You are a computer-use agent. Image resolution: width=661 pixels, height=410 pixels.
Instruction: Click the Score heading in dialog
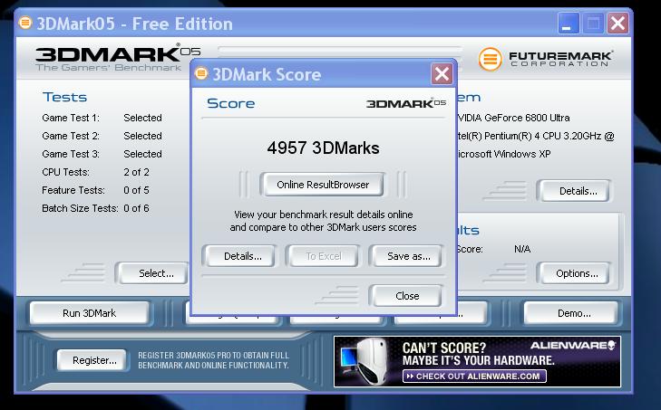(230, 103)
